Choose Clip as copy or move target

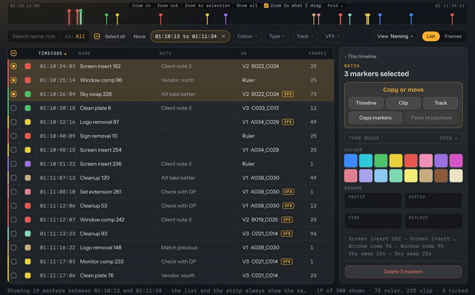pos(403,103)
